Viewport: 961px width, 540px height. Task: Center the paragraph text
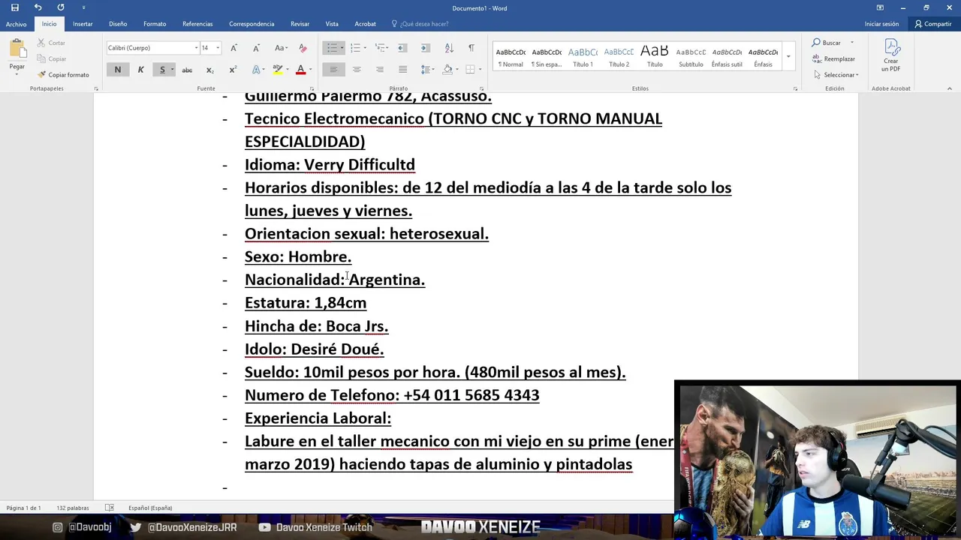click(357, 70)
